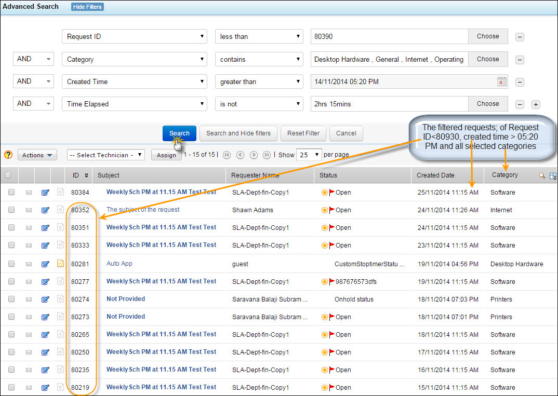Remove the Request ID filter row
Screen dimensions: 558x396
point(520,37)
